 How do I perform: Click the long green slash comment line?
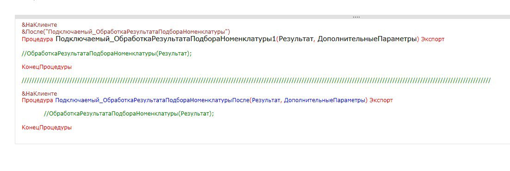(x=256, y=80)
